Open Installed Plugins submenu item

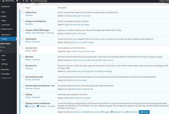click(x=5, y=44)
